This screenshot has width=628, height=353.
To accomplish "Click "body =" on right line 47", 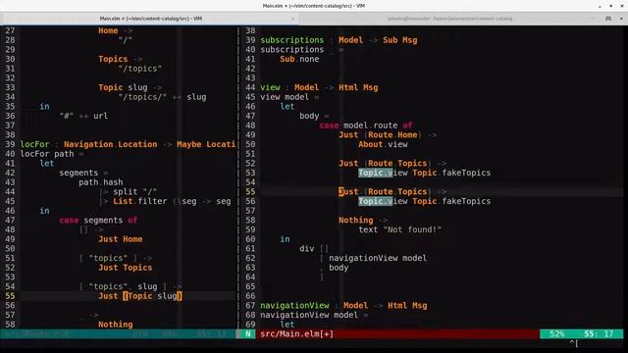I will click(314, 116).
